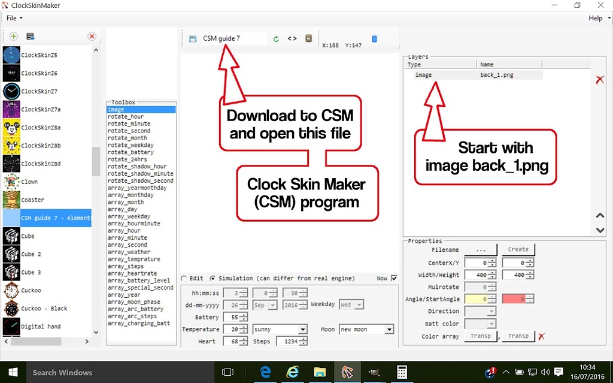Click the Create button in Properties
Viewport: 613px width, 383px height.
click(518, 249)
